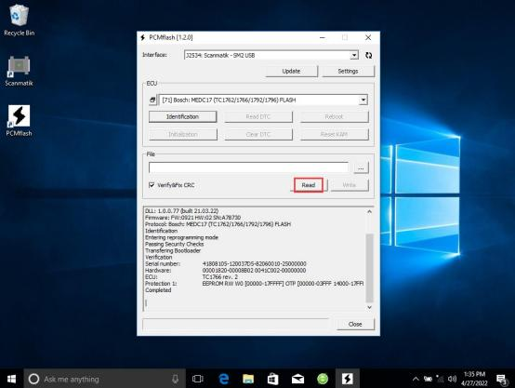Open the network tray icon
Screen dimensions: 515x388
click(x=440, y=379)
